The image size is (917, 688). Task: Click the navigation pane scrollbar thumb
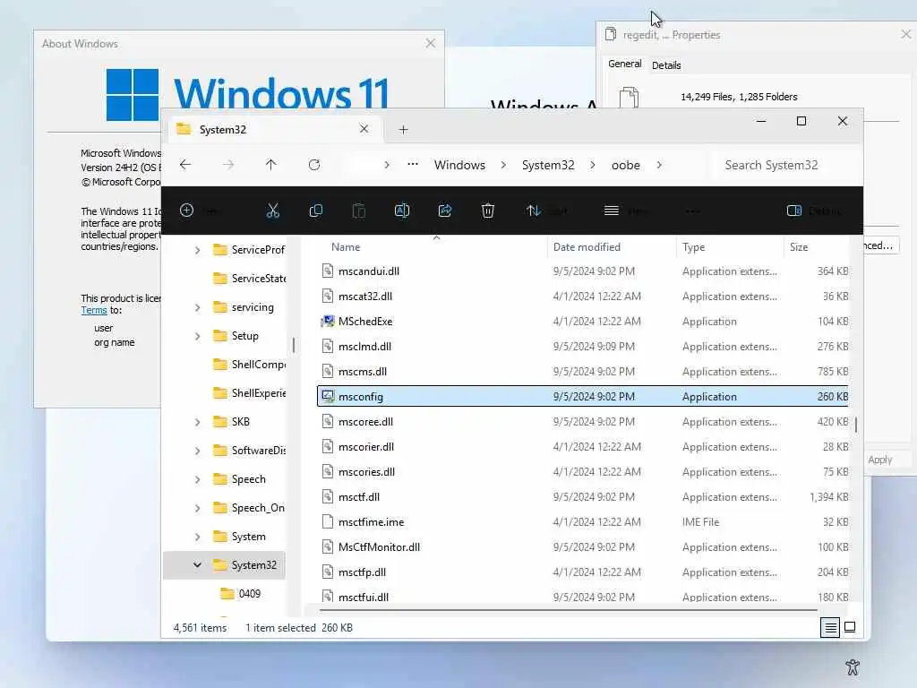[294, 345]
